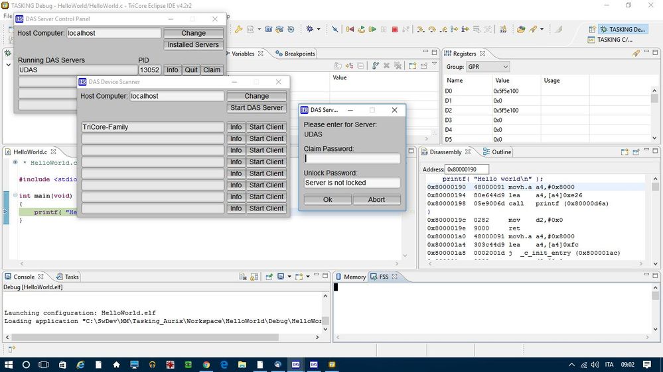The height and width of the screenshot is (372, 663).
Task: Click the Console horizontal scrollbar thumb
Action: [145, 338]
